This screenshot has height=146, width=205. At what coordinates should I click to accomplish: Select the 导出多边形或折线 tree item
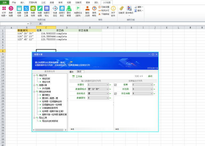tap(50, 121)
